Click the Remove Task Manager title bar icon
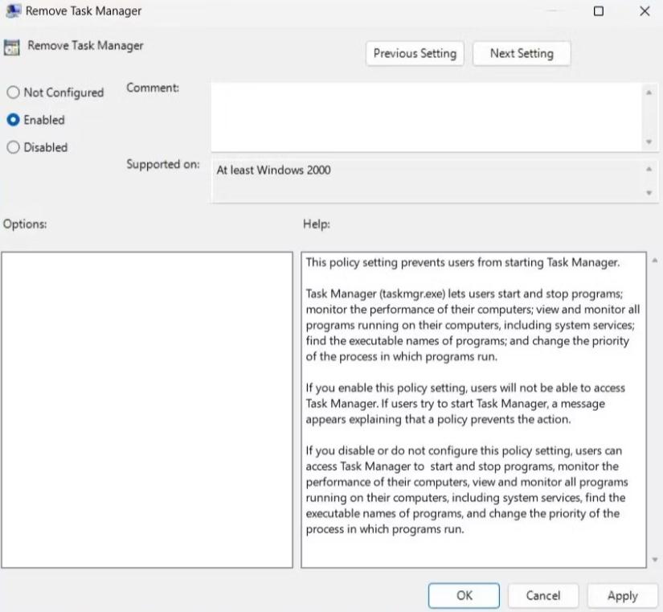 [11, 10]
